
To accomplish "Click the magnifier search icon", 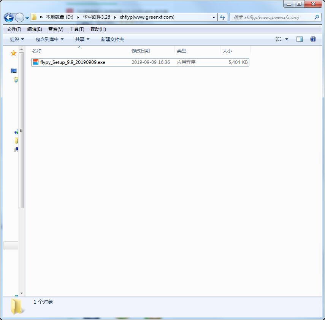I will click(317, 17).
